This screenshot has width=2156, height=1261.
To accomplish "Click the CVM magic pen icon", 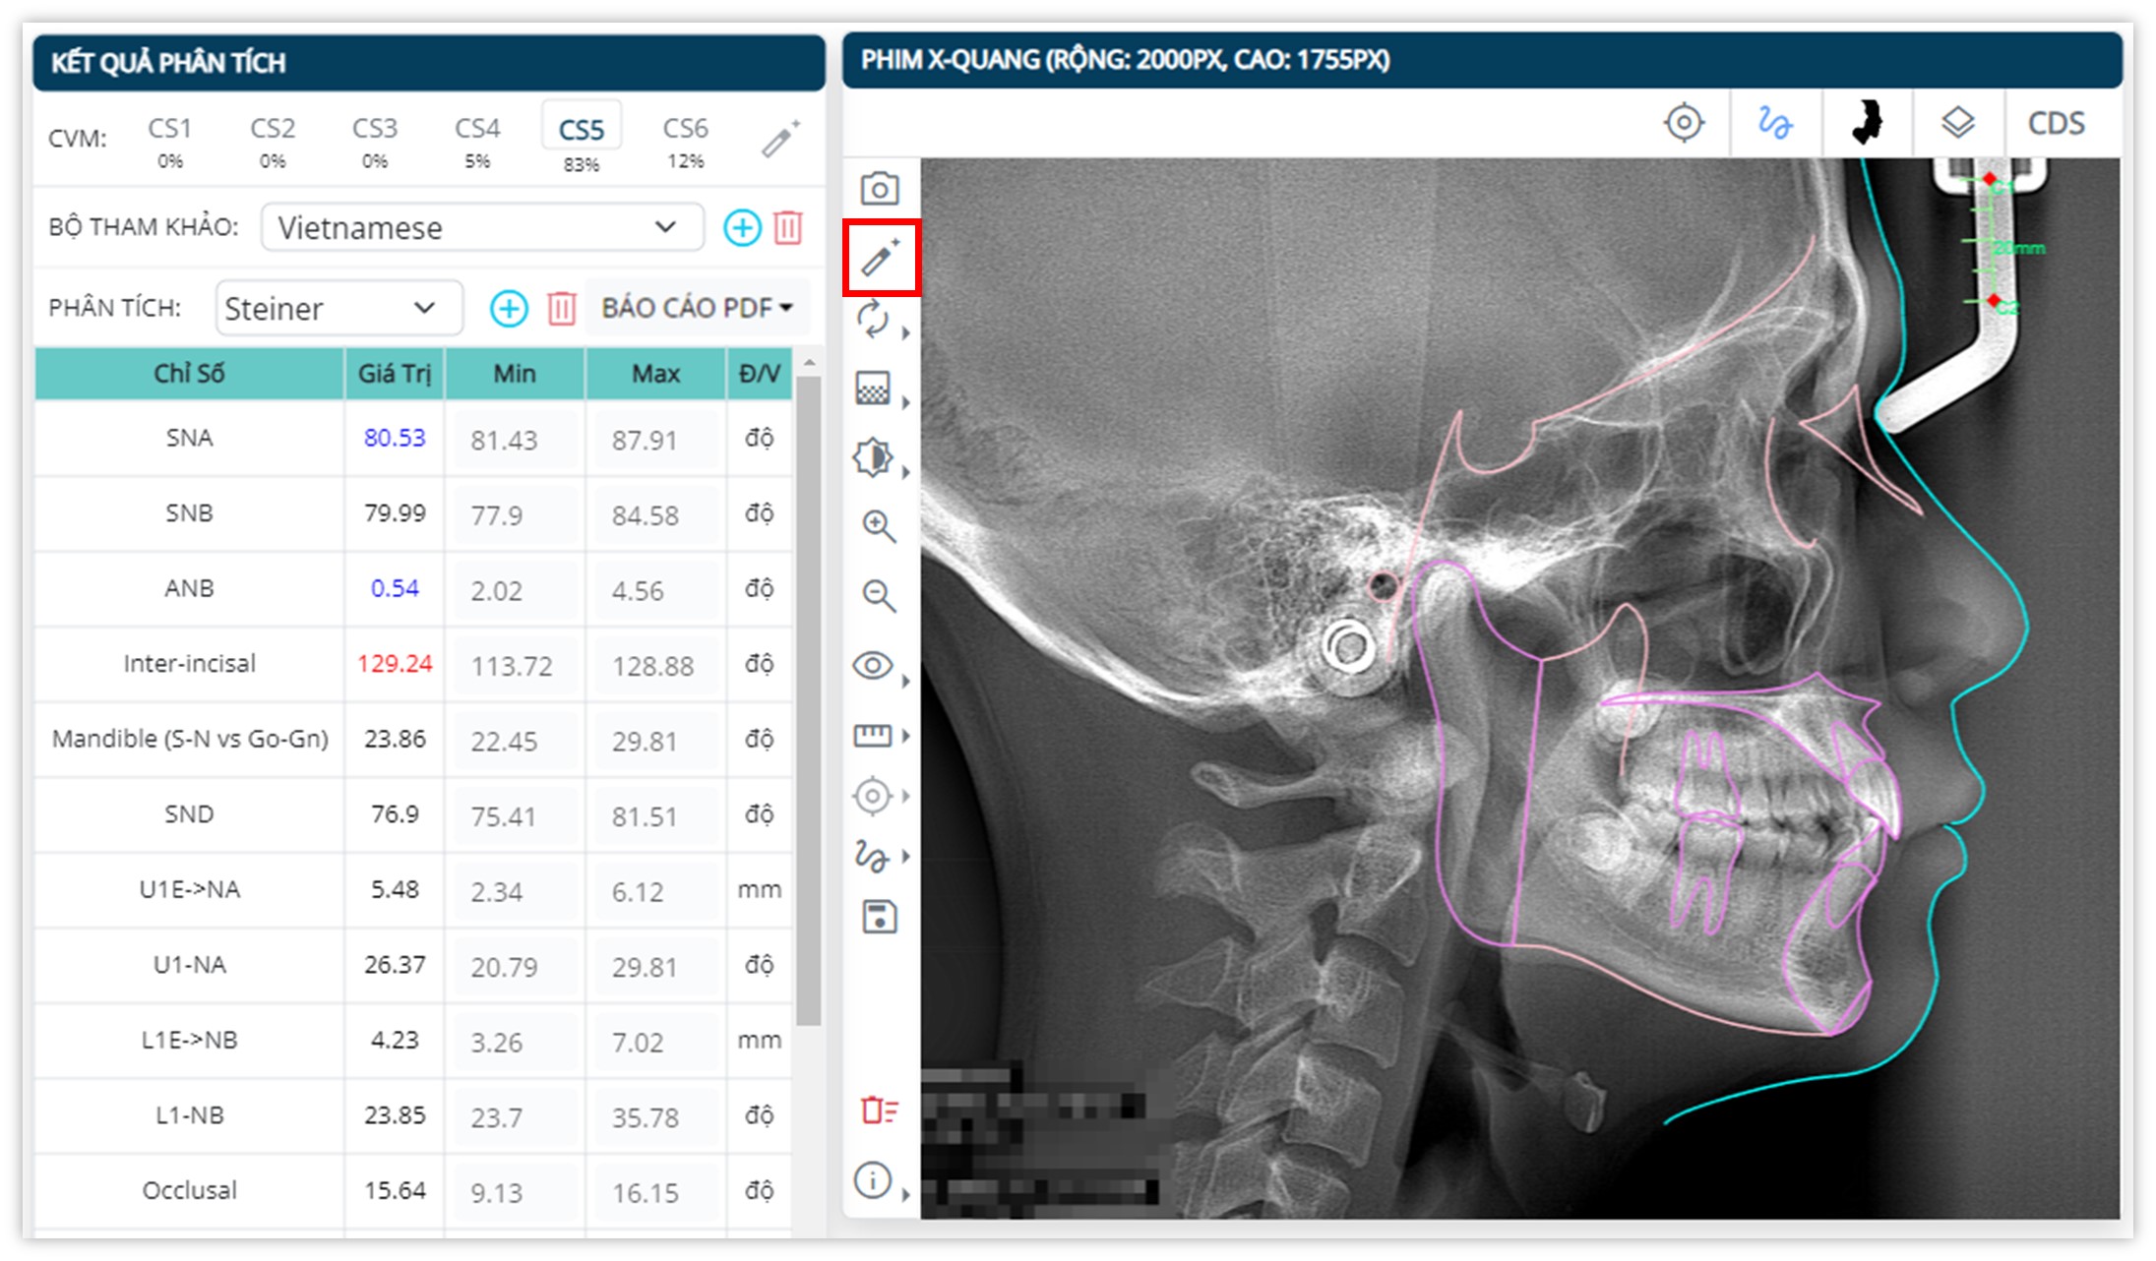I will tap(781, 140).
